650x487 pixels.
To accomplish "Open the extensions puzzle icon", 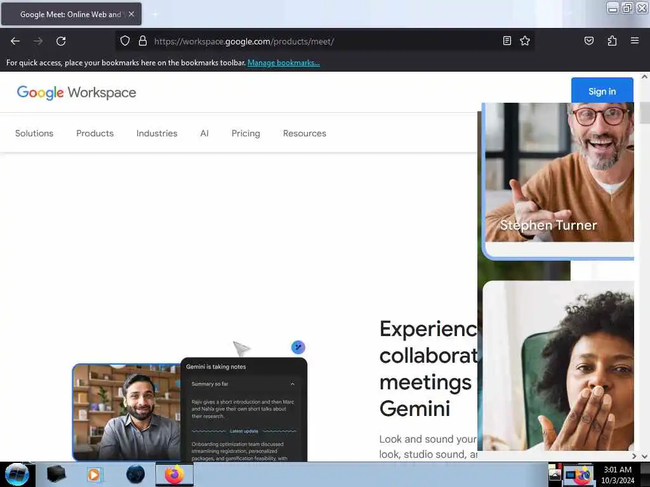I will [612, 41].
